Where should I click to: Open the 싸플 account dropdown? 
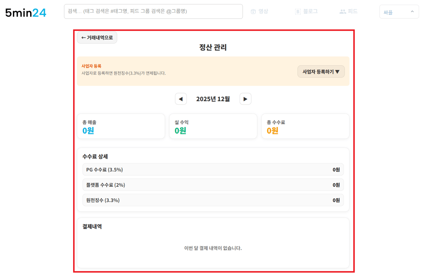tap(399, 11)
